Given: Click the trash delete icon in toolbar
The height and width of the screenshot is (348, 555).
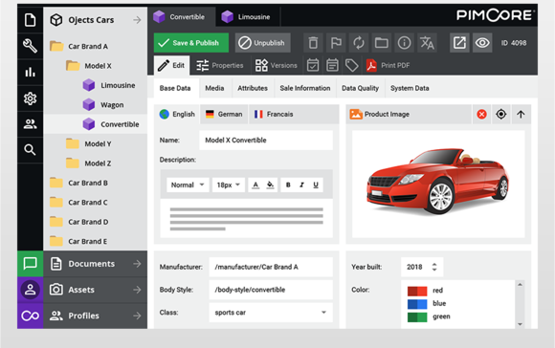Looking at the screenshot, I should point(313,43).
